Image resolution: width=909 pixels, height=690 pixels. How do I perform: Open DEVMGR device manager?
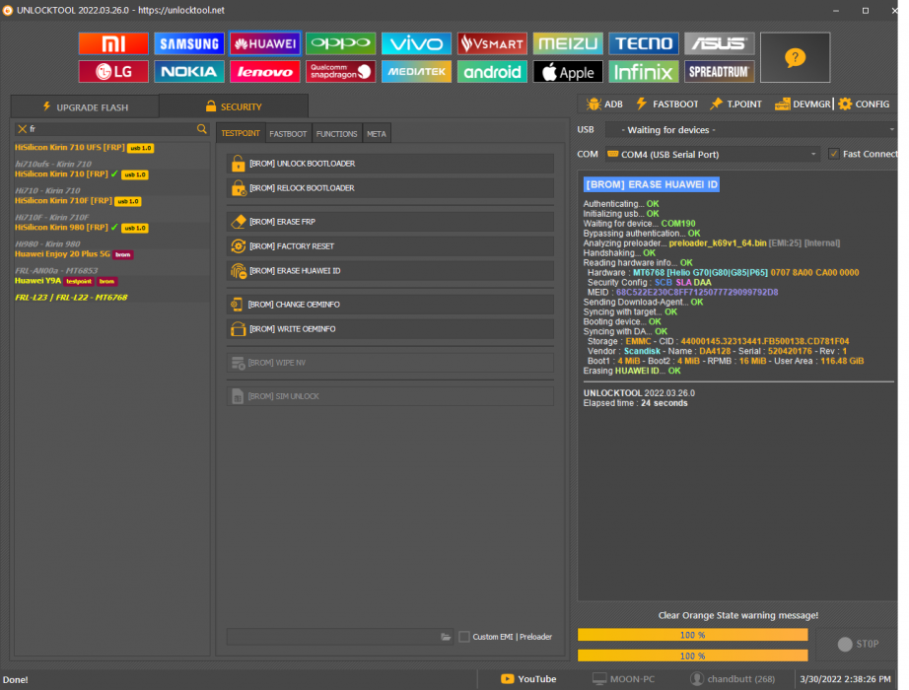803,103
